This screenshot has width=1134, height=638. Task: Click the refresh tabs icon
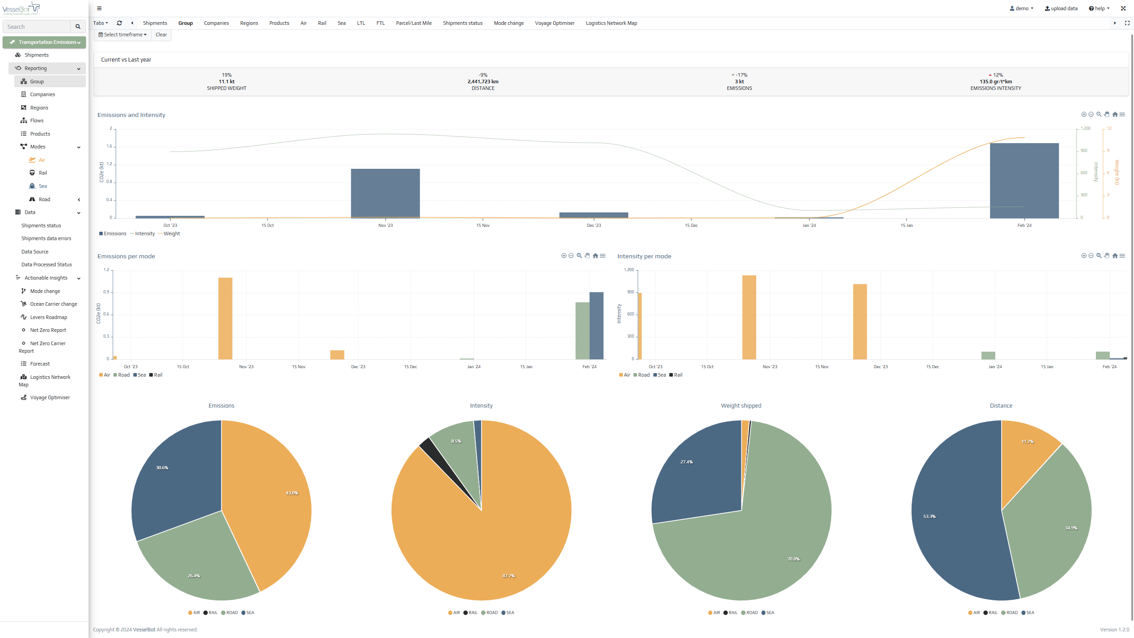(x=119, y=23)
